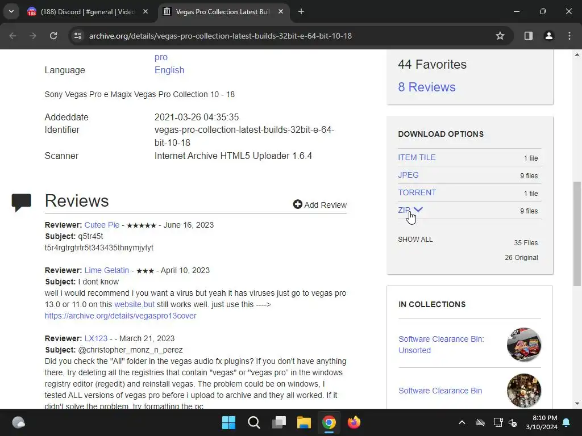
Task: Click the page vertical scrollbar thumb
Action: [577, 233]
